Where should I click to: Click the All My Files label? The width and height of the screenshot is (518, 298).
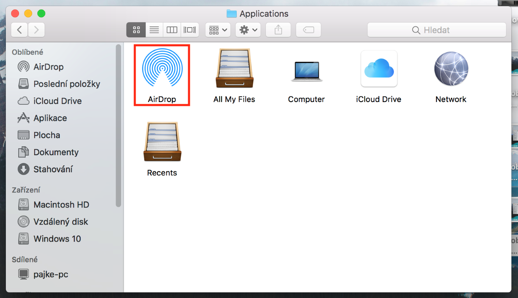[234, 99]
